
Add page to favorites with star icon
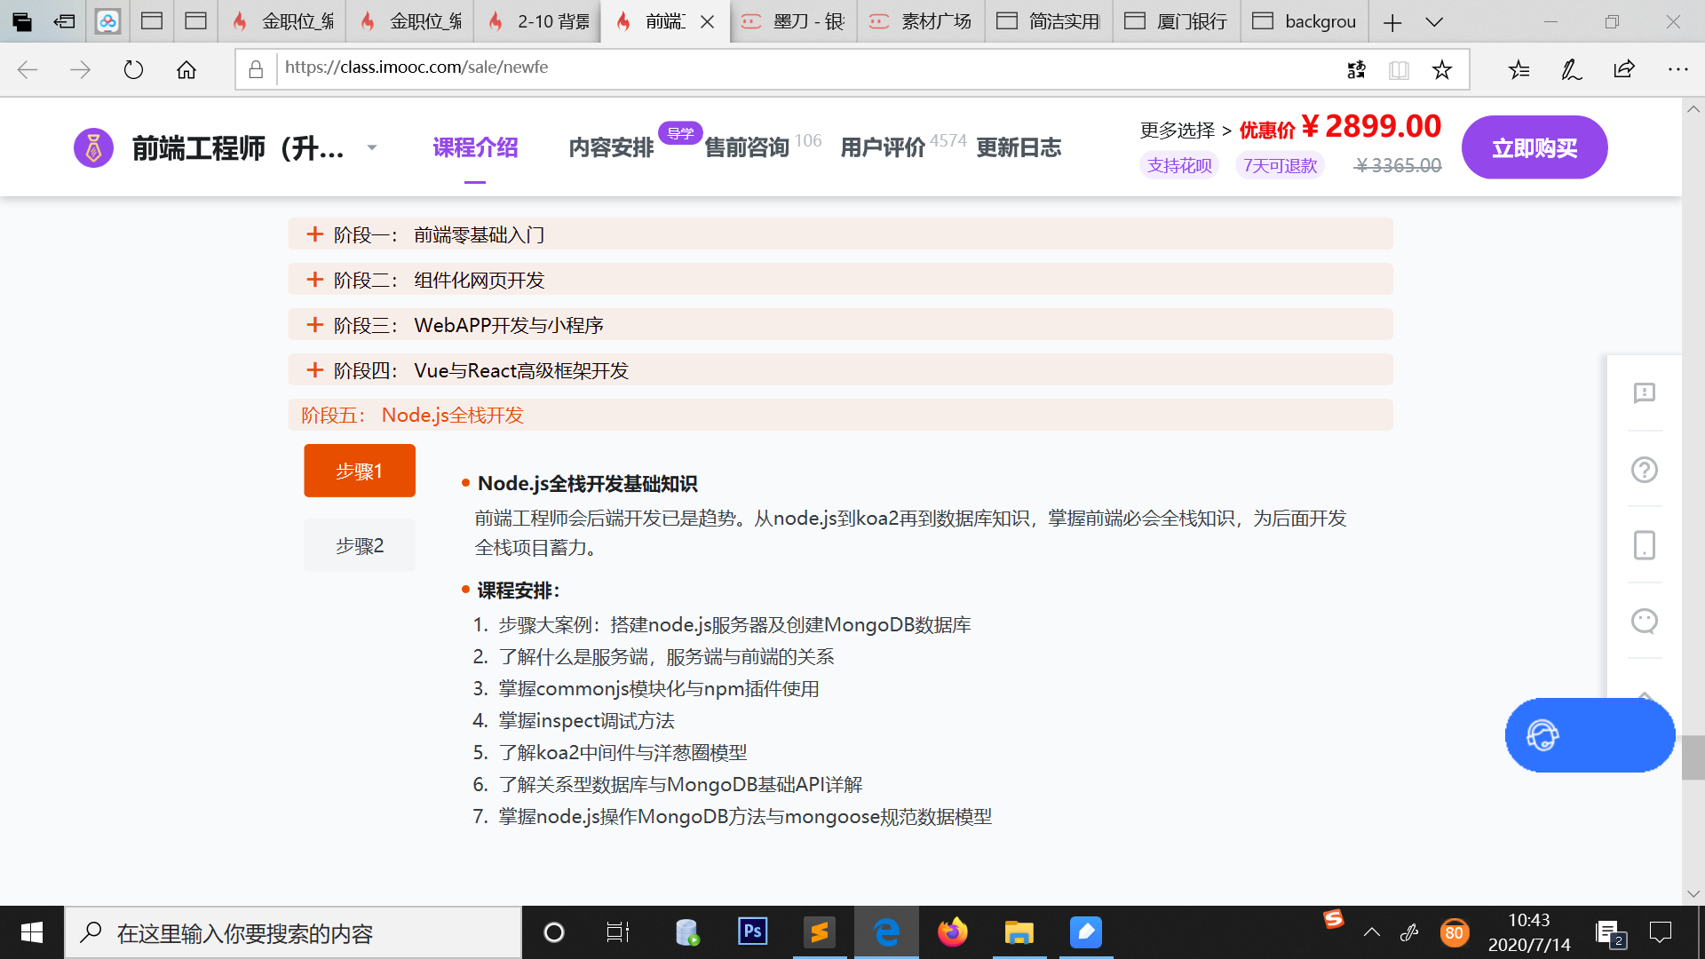click(1442, 69)
